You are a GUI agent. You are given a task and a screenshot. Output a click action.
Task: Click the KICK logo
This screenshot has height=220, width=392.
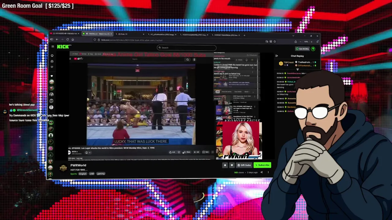(63, 46)
